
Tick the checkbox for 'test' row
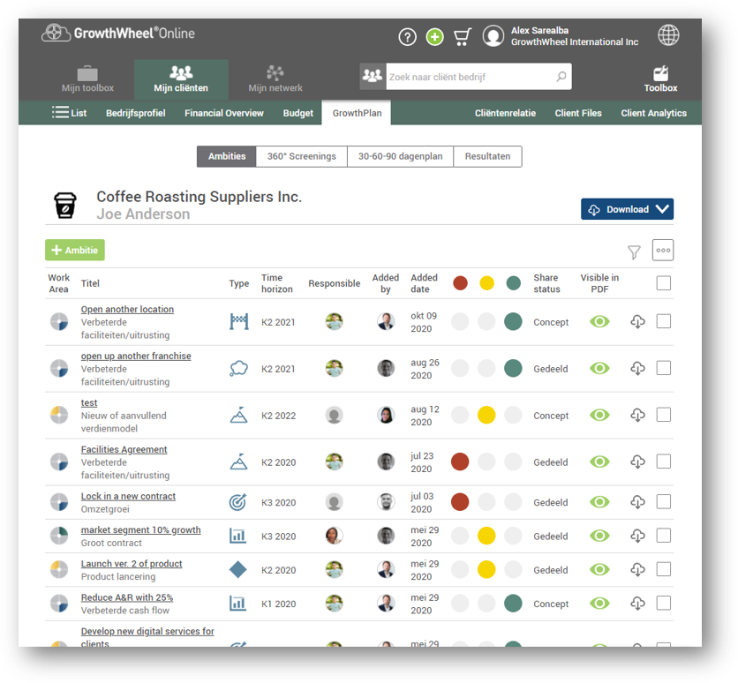pos(663,415)
